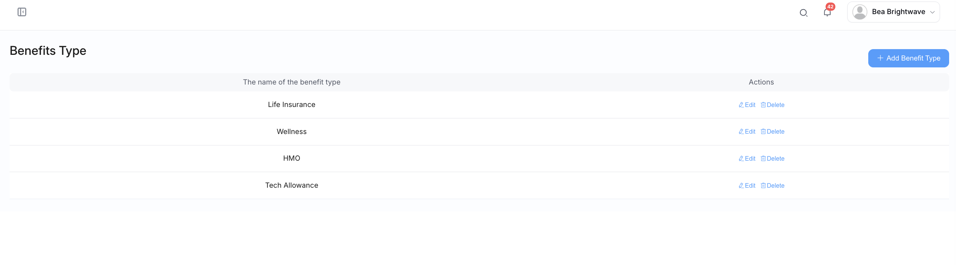
Task: Edit the Wellness benefit type
Action: [747, 132]
